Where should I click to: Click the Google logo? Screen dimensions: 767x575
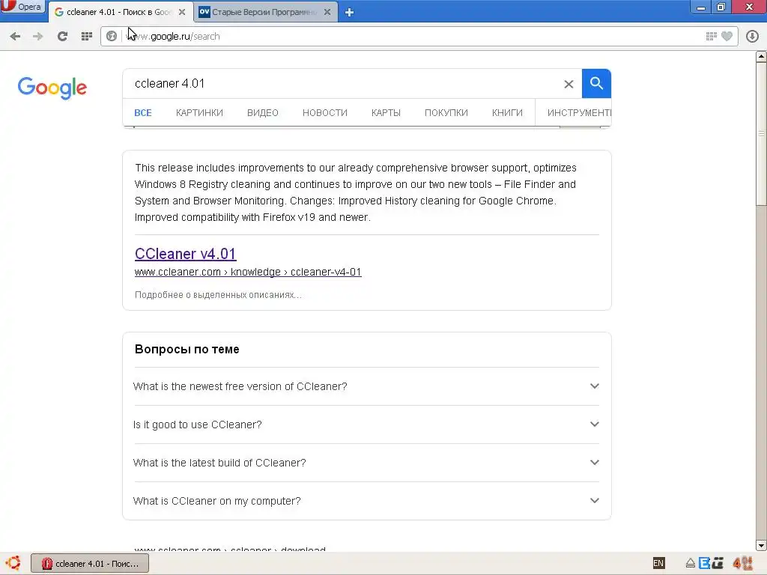(52, 88)
